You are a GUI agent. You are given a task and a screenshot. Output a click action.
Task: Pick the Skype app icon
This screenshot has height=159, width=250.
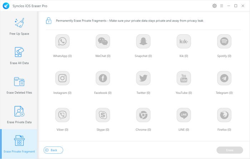coord(103,115)
